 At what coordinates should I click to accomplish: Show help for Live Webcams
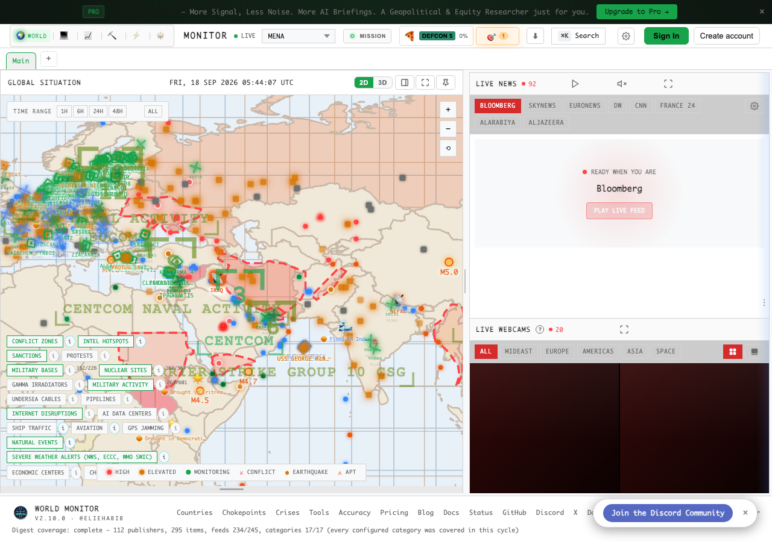[x=540, y=329]
